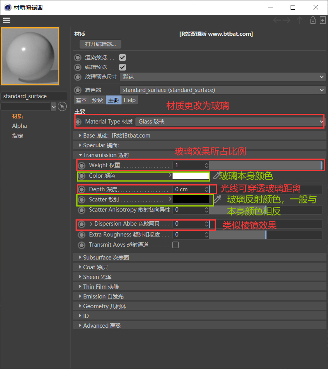Viewport: 328px width, 369px height.
Task: Uncheck the 渲染预览 checkbox
Action: (123, 57)
